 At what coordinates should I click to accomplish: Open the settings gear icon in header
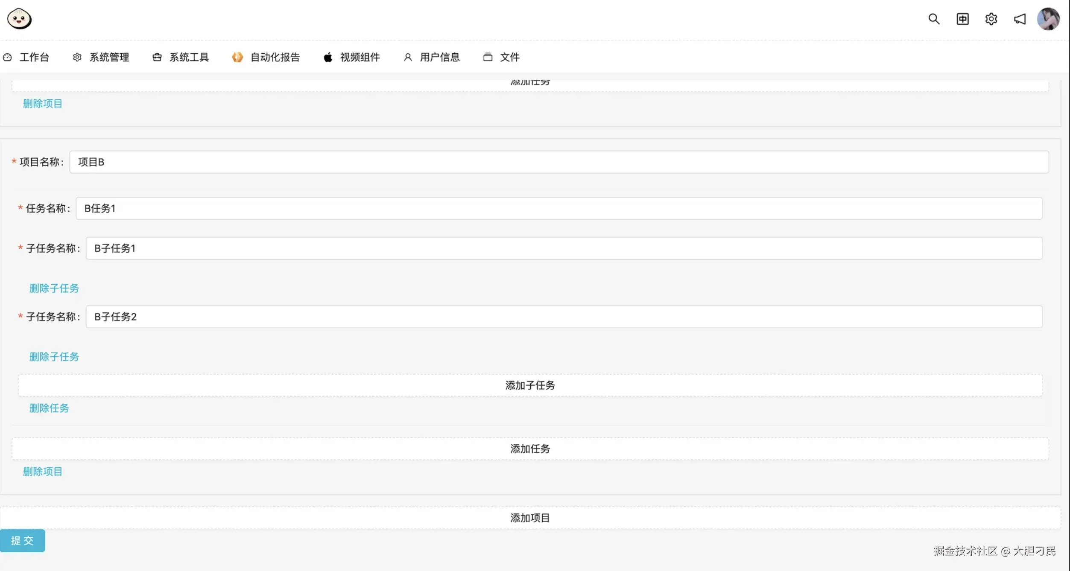(x=991, y=19)
